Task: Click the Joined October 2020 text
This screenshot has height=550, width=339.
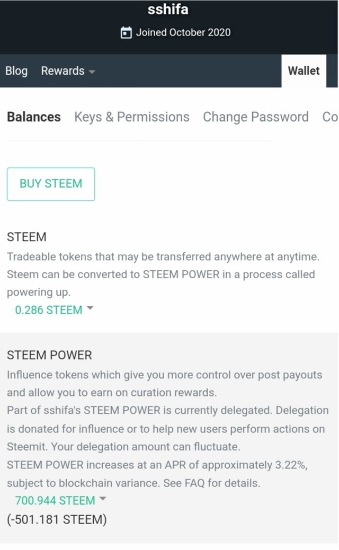Action: coord(183,32)
